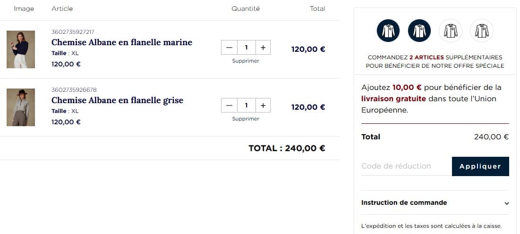
Task: Click the third outlined shirt offer icon
Action: pos(451,31)
